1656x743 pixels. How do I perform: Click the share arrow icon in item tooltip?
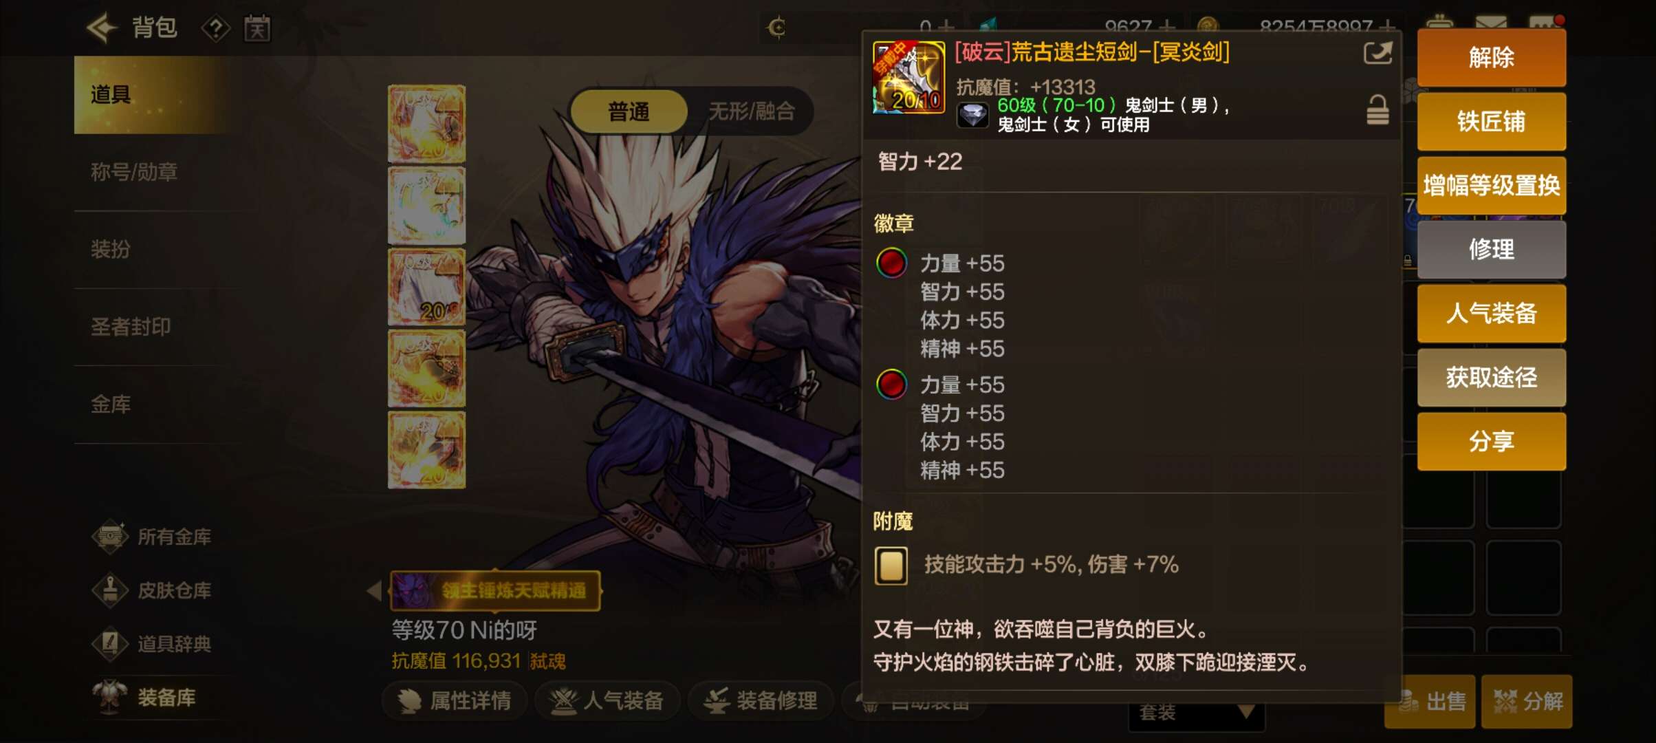[1378, 53]
